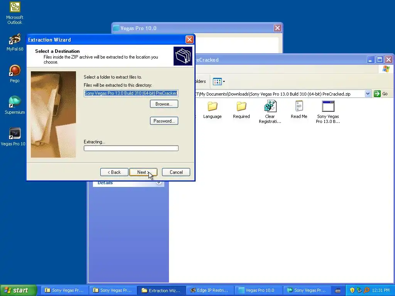Switch to Edge IP Restri... taskbar item
Screen dimensions: 395x296
[210, 291]
